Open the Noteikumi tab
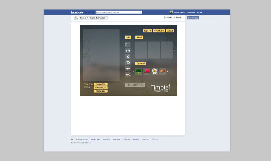The height and width of the screenshot is (161, 271). click(x=159, y=31)
